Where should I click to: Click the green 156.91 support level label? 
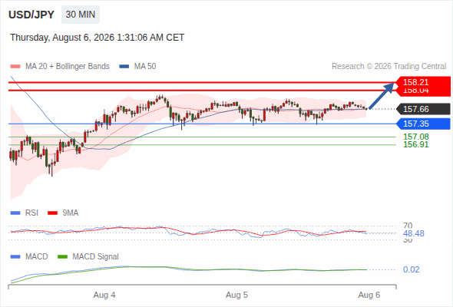[x=416, y=144]
